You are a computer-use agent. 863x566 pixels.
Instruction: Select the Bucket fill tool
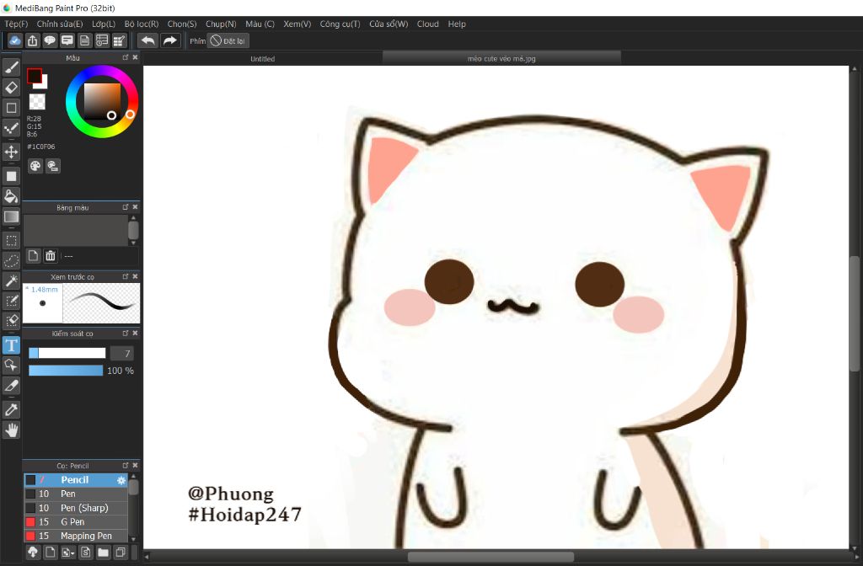click(x=11, y=196)
